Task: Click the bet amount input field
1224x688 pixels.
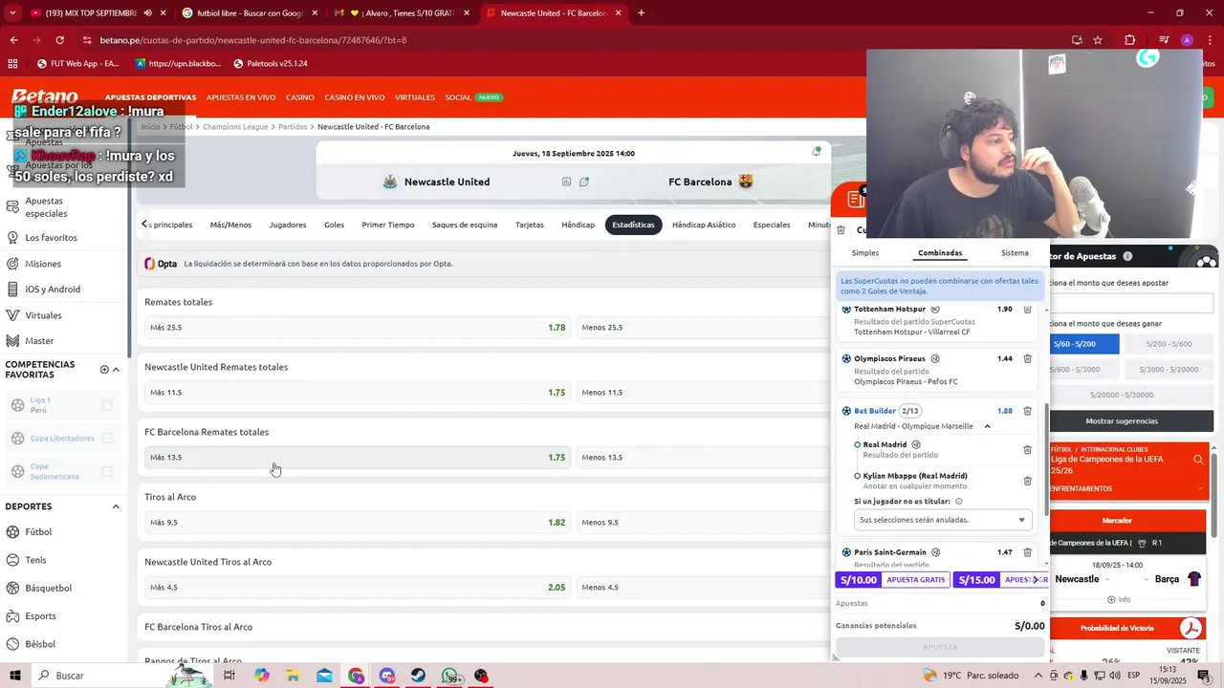Action: click(1131, 303)
